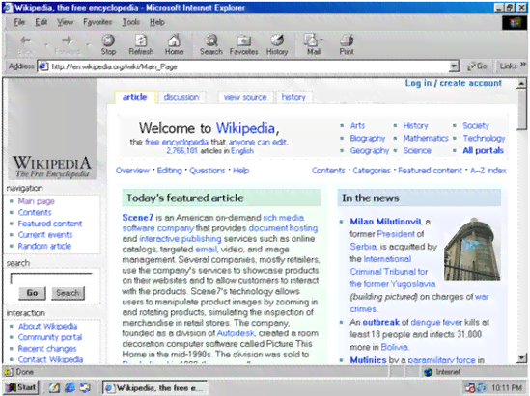Click the Forward arrow toolbar button
Viewport: 530px width, 396px height.
(x=68, y=44)
